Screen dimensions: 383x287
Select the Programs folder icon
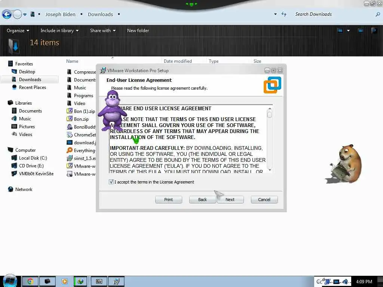(x=69, y=95)
